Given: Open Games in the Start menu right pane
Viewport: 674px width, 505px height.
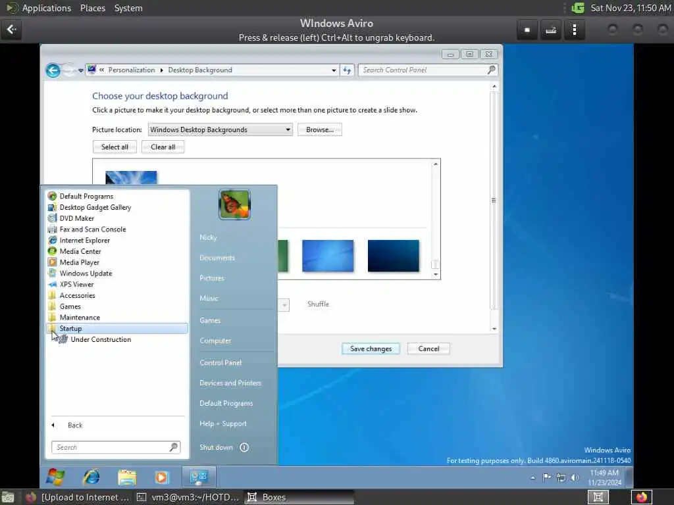Looking at the screenshot, I should coord(210,320).
